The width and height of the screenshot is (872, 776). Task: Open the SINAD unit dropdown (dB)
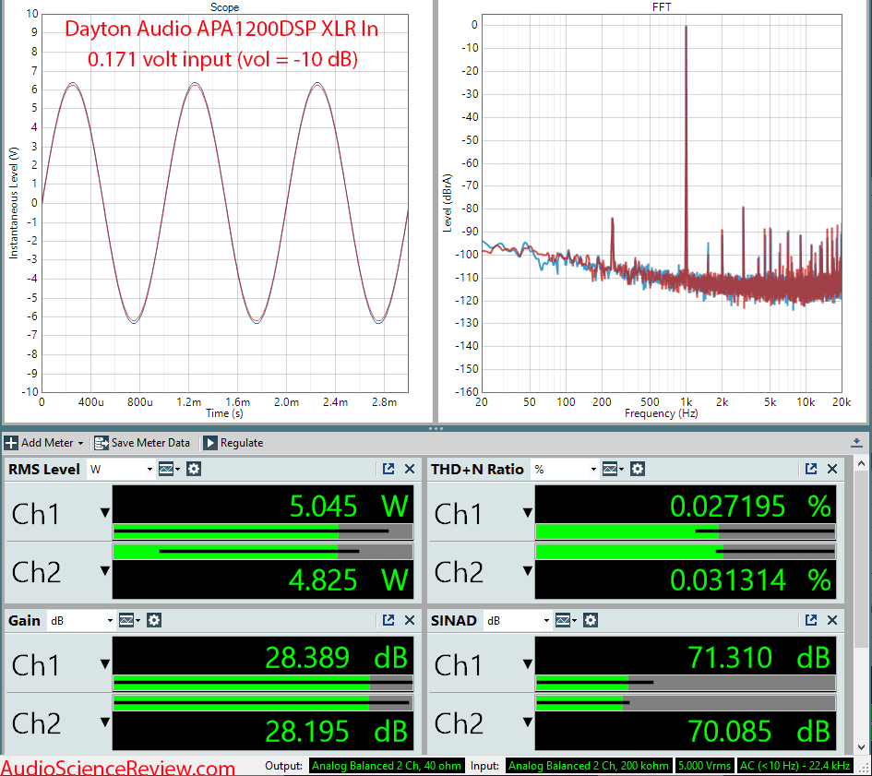[x=518, y=620]
